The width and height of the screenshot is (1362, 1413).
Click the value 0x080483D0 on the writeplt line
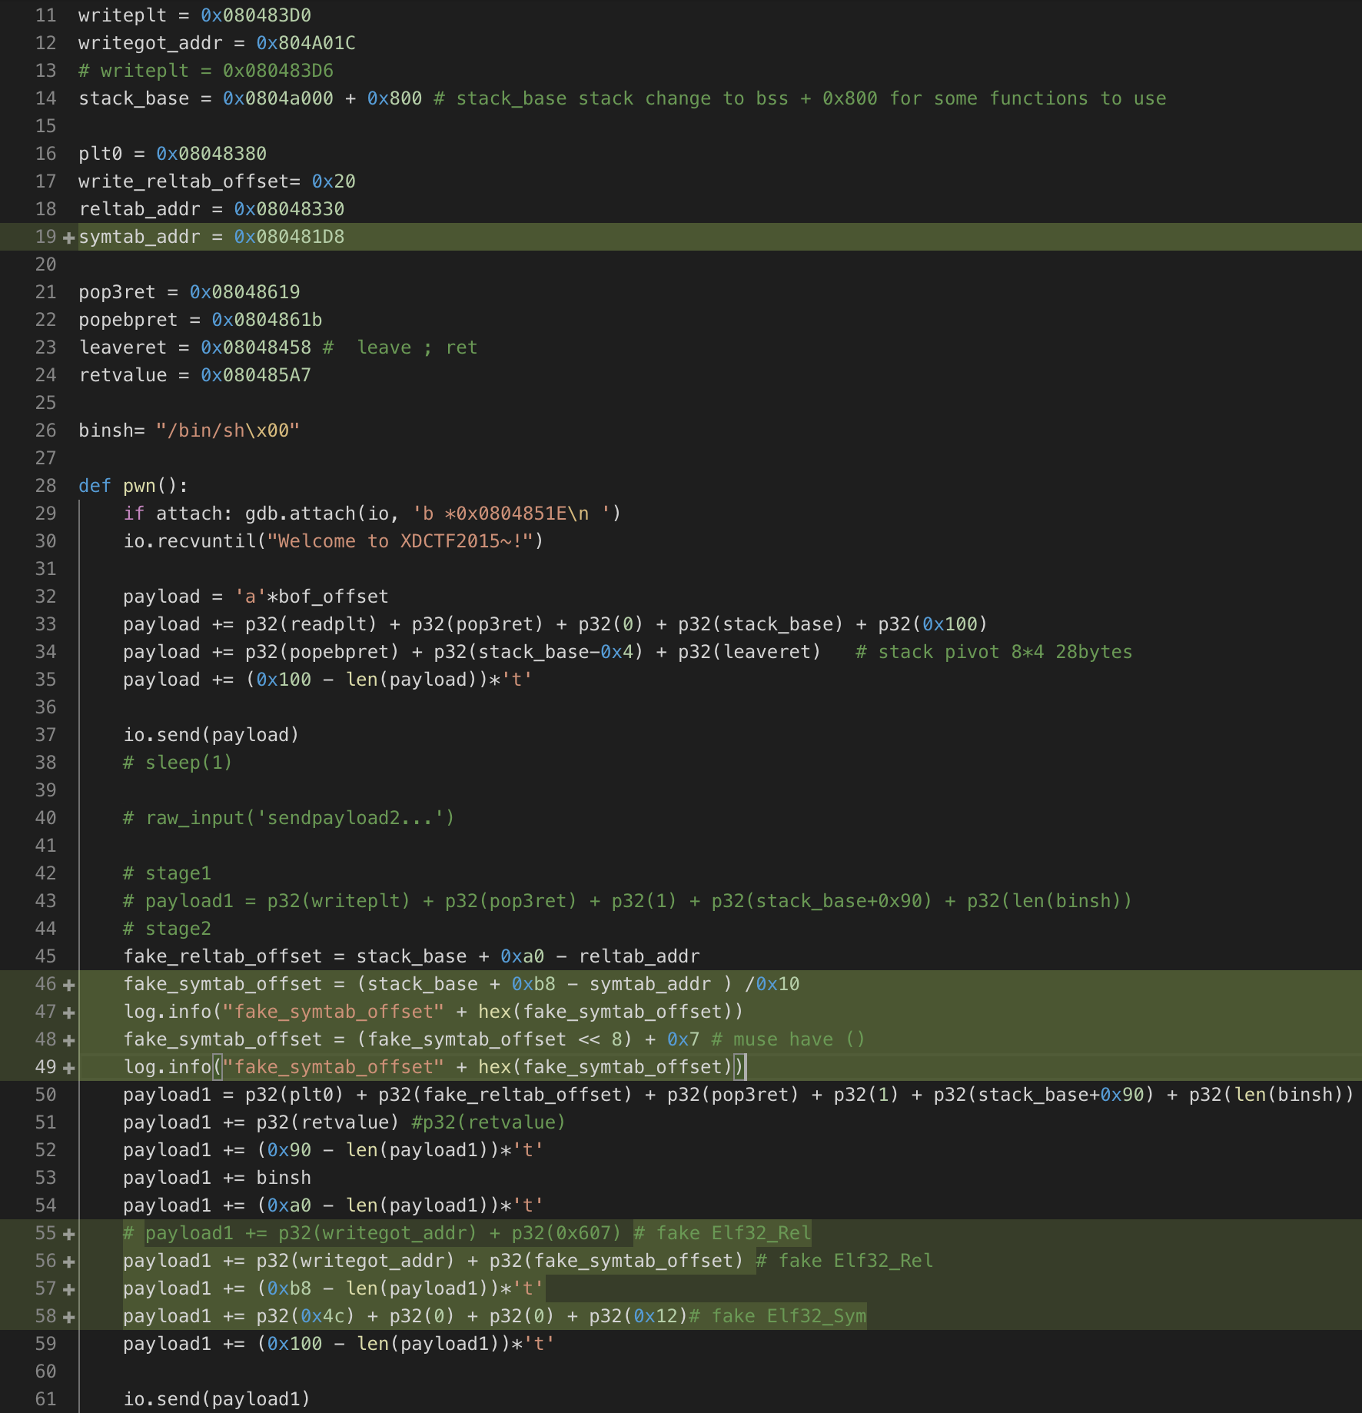pyautogui.click(x=256, y=15)
